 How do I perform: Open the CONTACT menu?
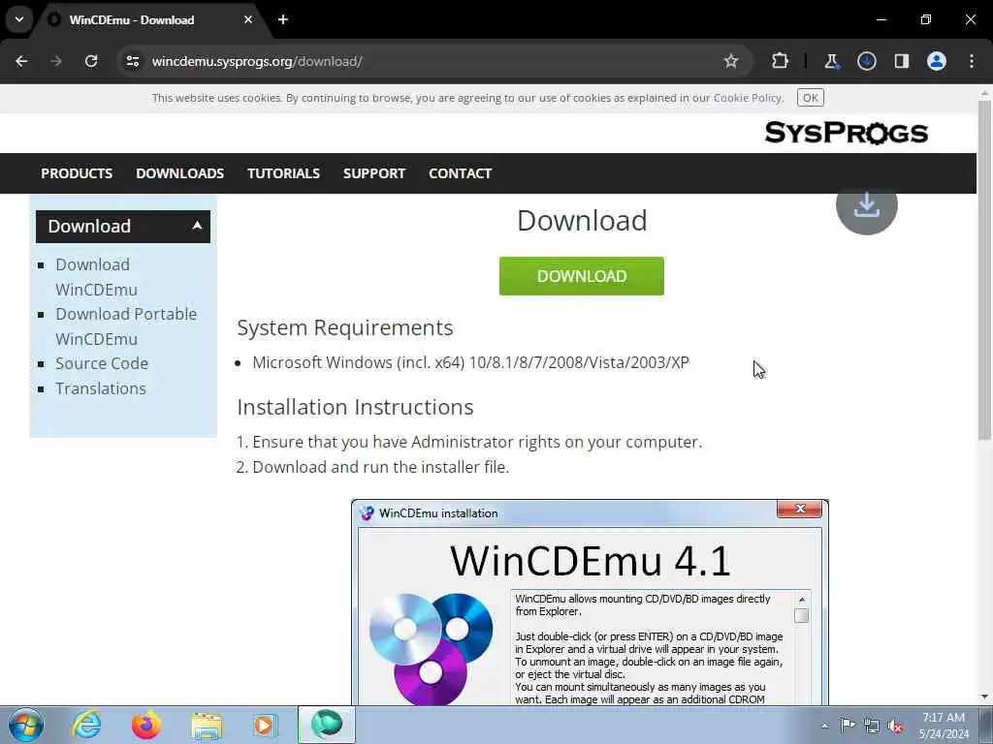461,173
